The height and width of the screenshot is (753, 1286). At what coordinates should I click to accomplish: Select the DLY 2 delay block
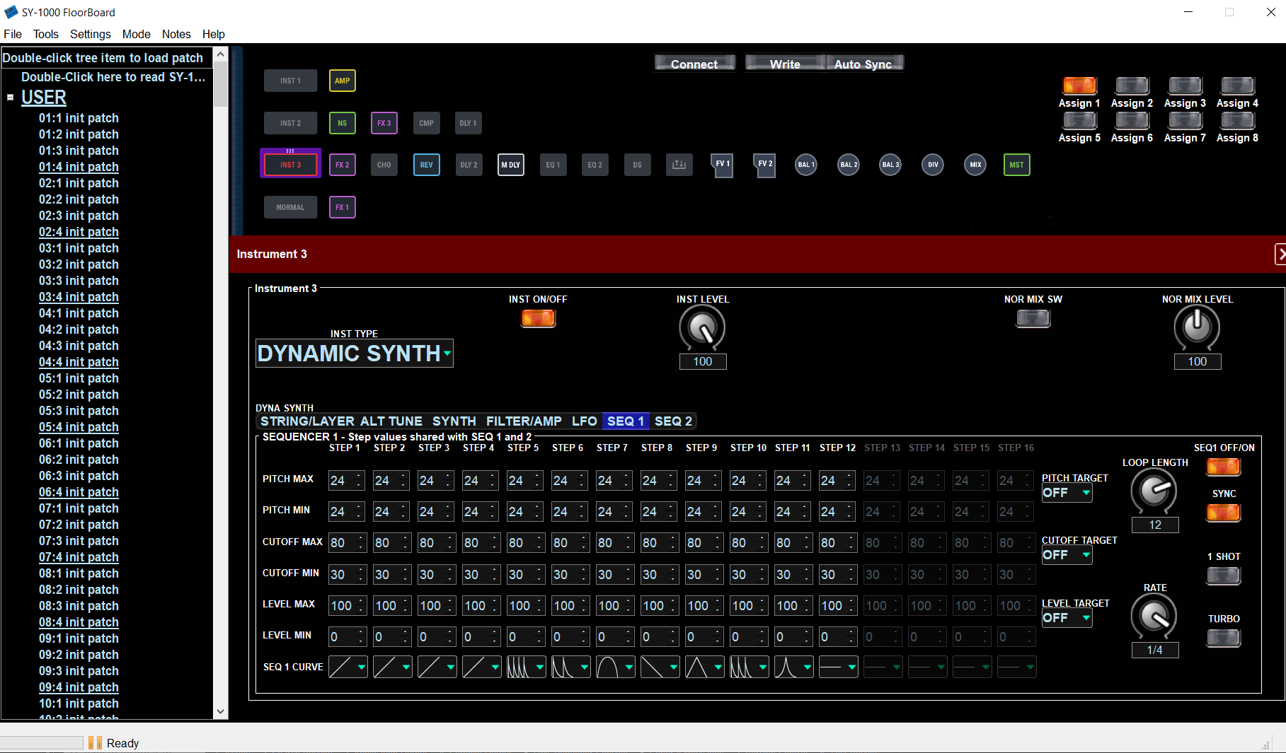[x=469, y=165]
